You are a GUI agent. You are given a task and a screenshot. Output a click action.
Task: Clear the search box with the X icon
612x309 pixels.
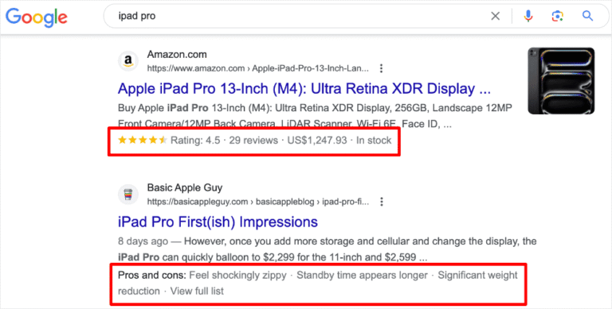tap(496, 17)
